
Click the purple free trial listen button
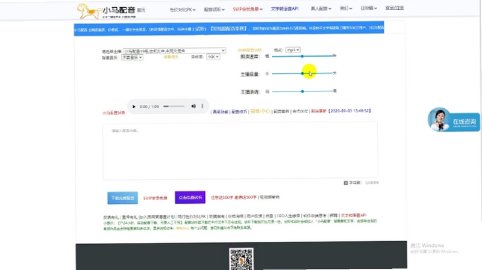190,197
